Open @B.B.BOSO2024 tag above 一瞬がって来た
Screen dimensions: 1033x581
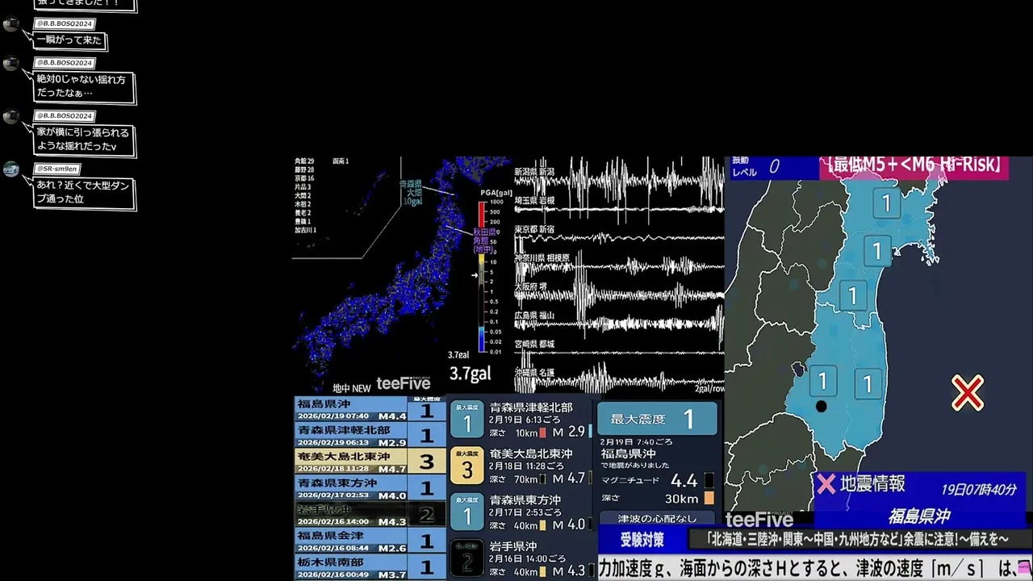pos(65,23)
